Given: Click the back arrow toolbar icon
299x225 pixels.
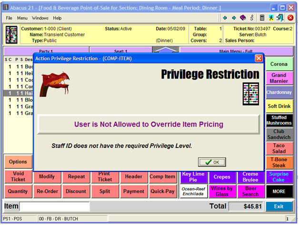Looking at the screenshot, I should [225, 18].
